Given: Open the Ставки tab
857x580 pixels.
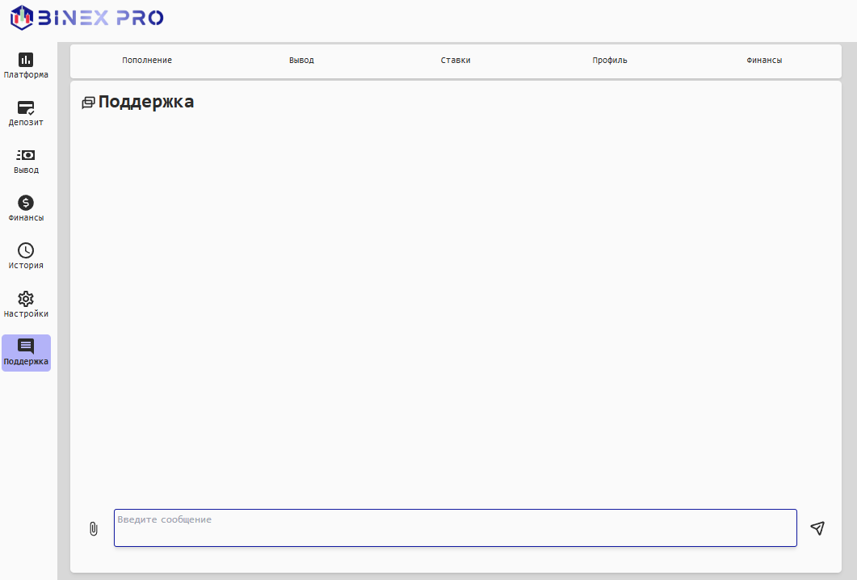Looking at the screenshot, I should click(456, 61).
